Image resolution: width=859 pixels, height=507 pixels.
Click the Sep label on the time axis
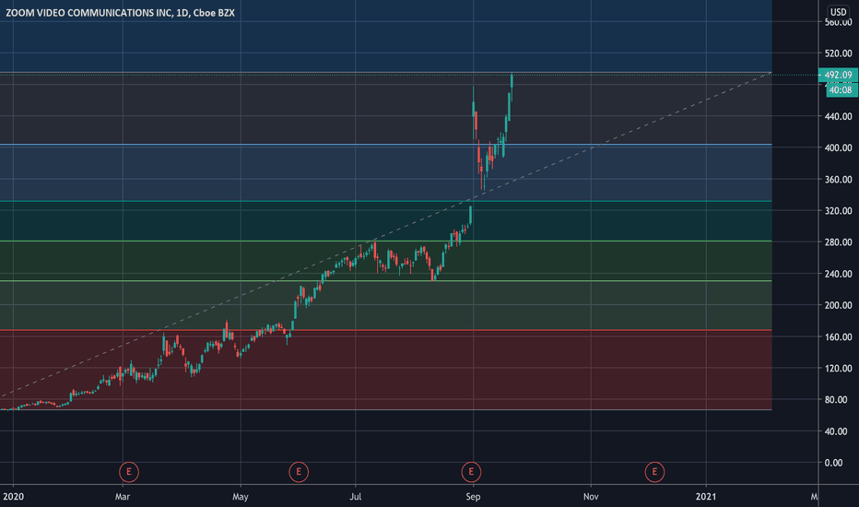[473, 497]
